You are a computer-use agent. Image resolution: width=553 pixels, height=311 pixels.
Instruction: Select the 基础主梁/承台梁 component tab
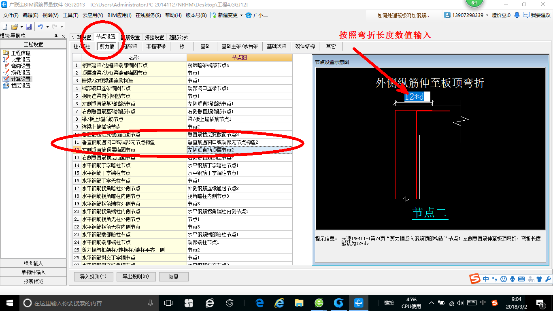(240, 47)
